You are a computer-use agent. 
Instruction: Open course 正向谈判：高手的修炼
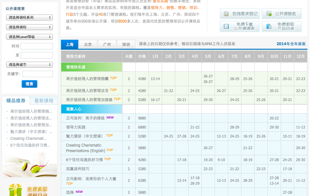[x=85, y=118]
